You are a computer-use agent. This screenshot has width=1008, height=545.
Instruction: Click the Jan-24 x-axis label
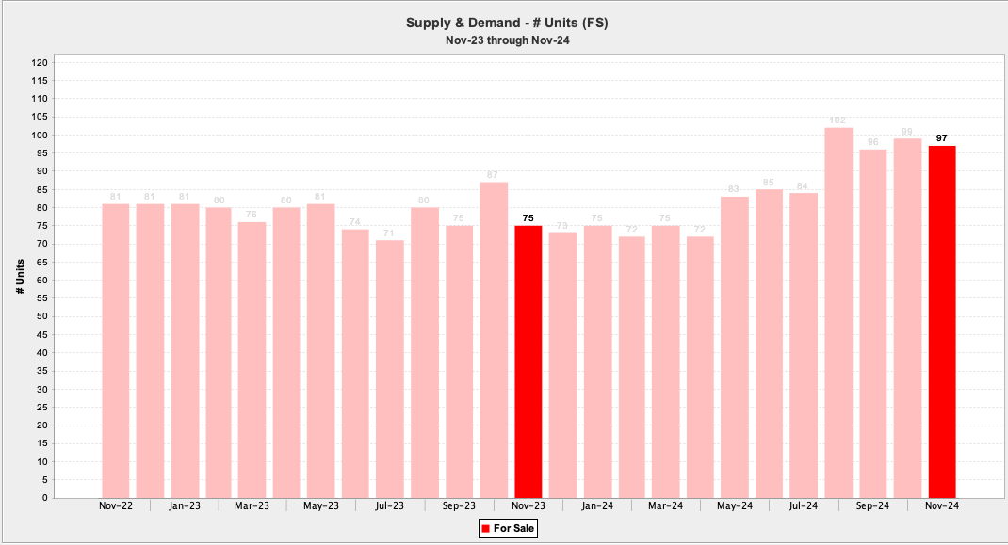click(596, 506)
